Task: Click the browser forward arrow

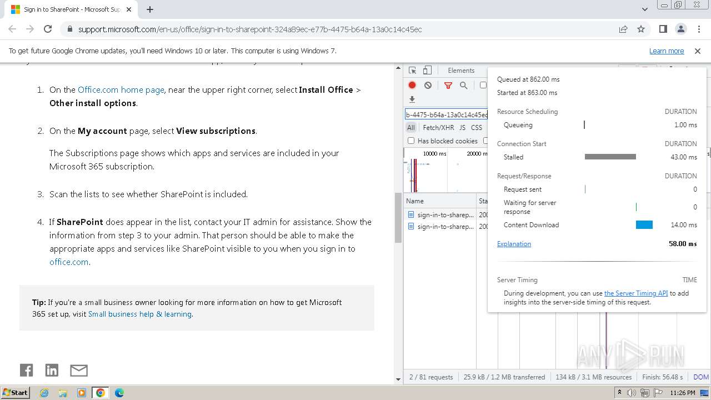Action: point(30,29)
